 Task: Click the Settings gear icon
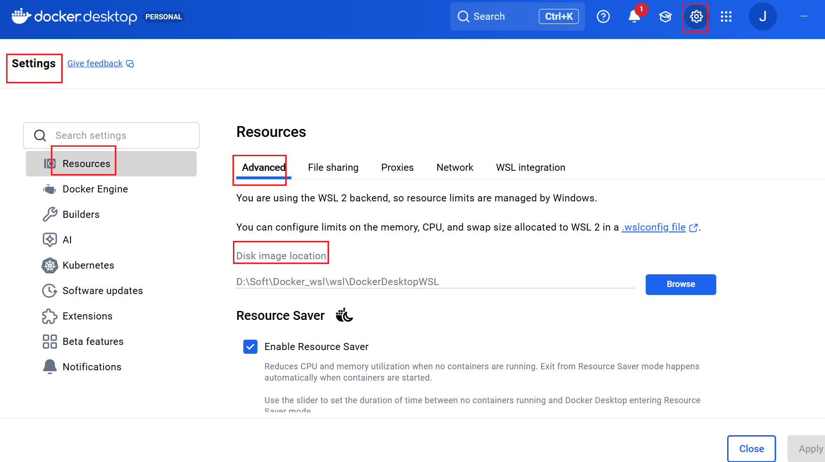(x=696, y=16)
